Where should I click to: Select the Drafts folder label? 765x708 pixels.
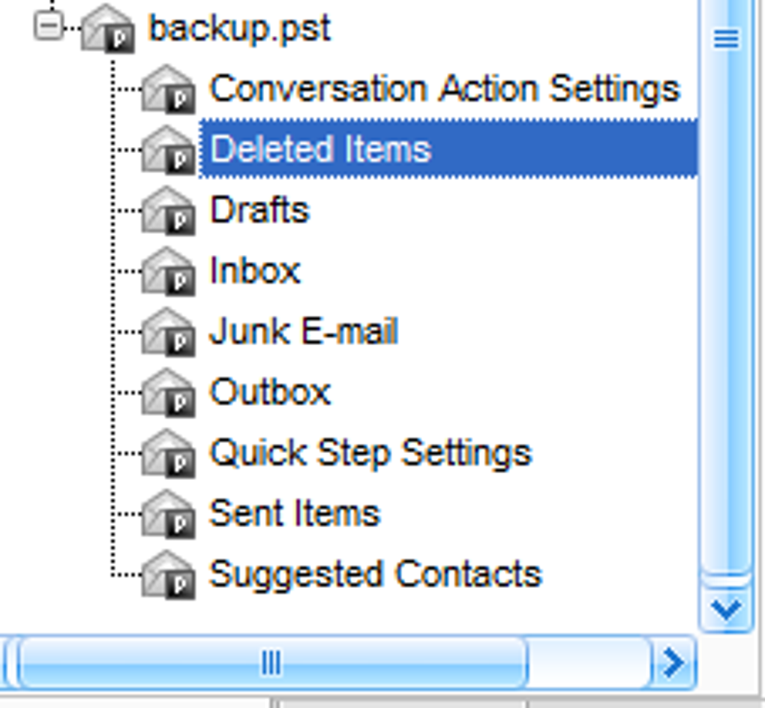[259, 210]
